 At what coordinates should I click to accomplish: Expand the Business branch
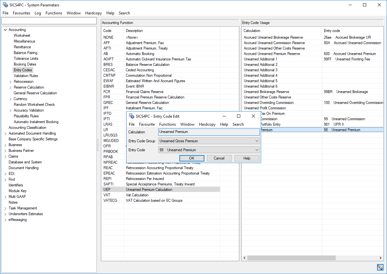click(5, 145)
